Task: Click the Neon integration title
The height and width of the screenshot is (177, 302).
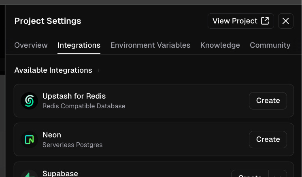Action: click(52, 135)
